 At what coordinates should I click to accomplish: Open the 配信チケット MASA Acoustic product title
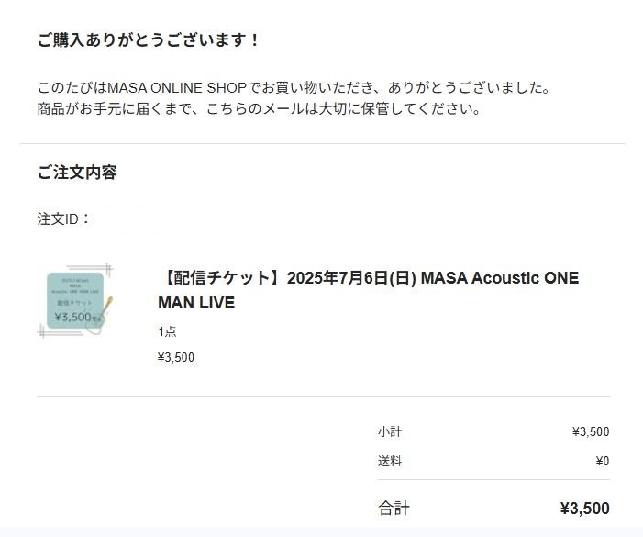(x=369, y=278)
